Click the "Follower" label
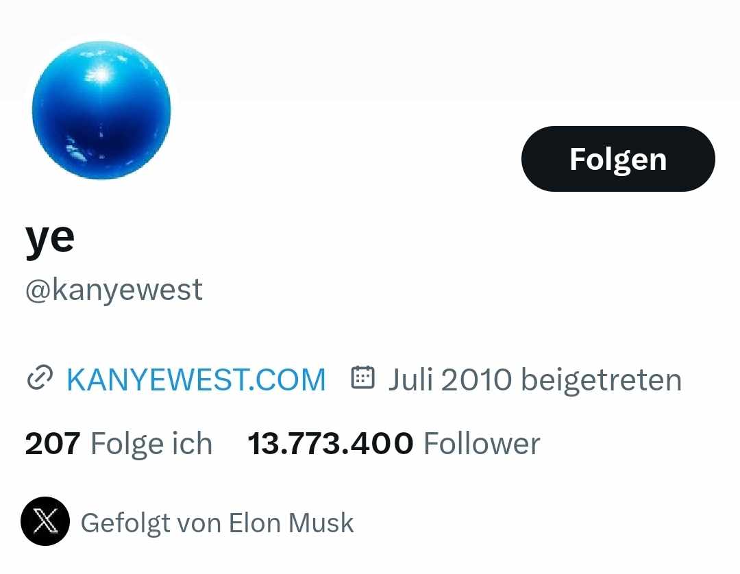This screenshot has height=574, width=740. (482, 444)
